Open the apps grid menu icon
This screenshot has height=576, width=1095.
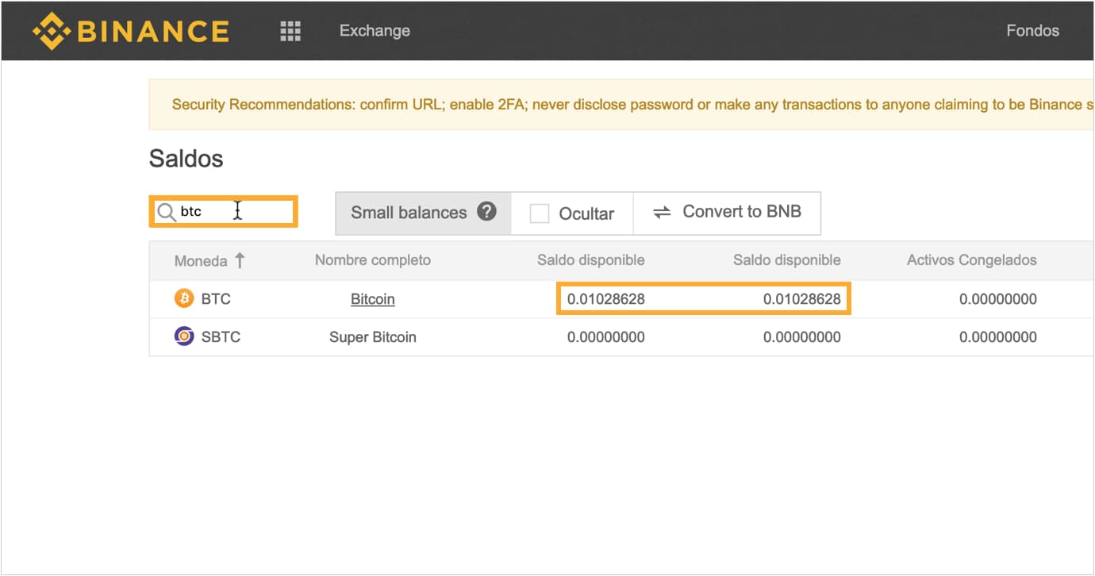coord(291,31)
